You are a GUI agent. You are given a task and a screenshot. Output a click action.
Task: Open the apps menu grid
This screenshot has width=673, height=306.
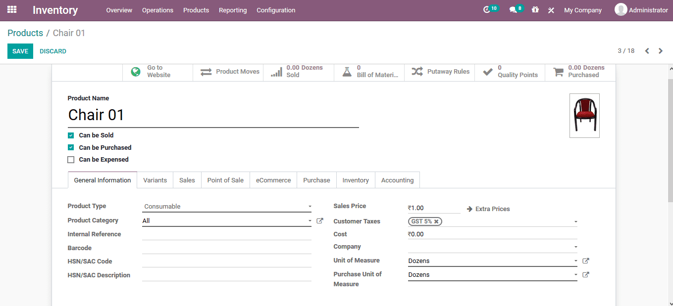click(11, 10)
